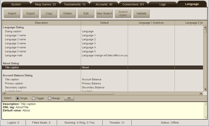Viewport: 209px width, 126px height.
Task: Select the Language note row
Action: click(14, 55)
